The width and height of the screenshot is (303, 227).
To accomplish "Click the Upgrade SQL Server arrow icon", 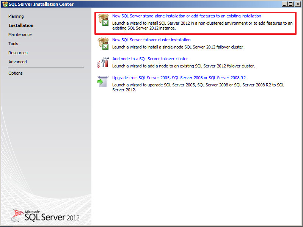I will point(103,81).
